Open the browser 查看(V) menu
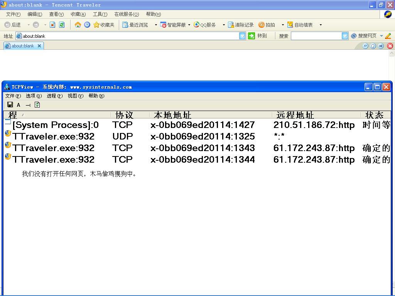This screenshot has height=296, width=395. click(x=56, y=14)
